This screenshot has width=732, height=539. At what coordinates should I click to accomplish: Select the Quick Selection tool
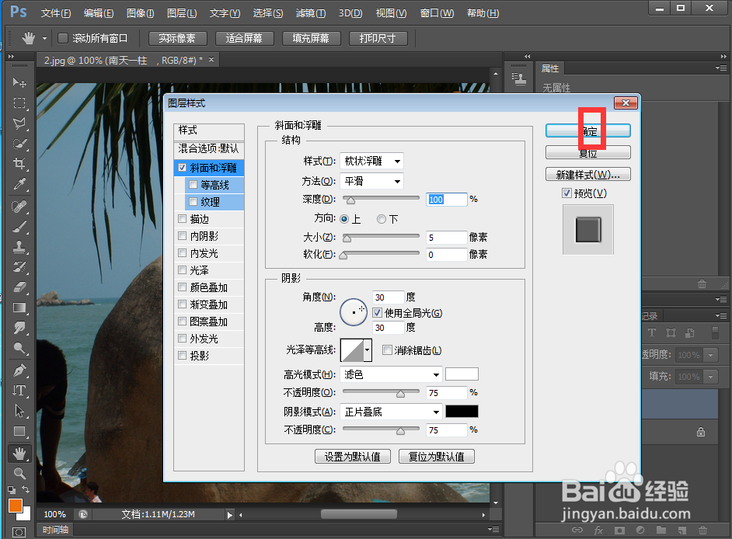[19, 143]
